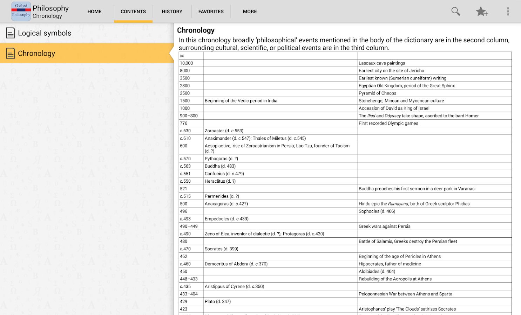Click the Chronology page heading
Viewport: 521px width, 315px height.
[x=196, y=30]
